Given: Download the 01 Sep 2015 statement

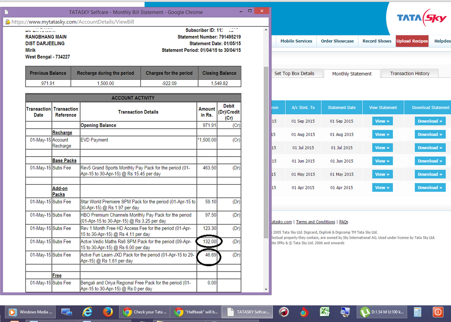Looking at the screenshot, I should point(430,121).
